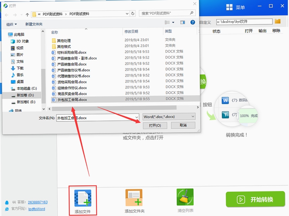Open 音乐 in navigation pane
The width and height of the screenshot is (289, 216).
pyautogui.click(x=17, y=75)
